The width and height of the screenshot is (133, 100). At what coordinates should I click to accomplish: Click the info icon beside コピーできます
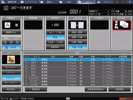pos(6,8)
